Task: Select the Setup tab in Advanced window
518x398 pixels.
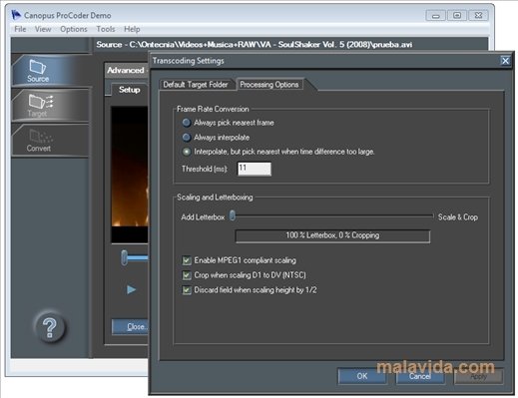Action: (130, 90)
